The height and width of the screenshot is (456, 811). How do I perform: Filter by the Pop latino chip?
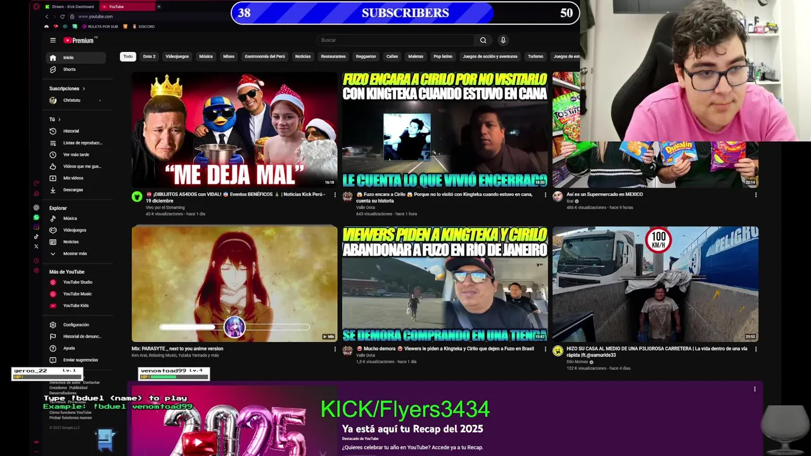pyautogui.click(x=443, y=56)
